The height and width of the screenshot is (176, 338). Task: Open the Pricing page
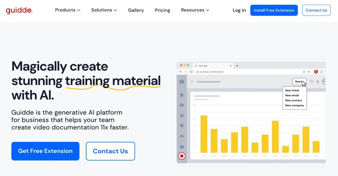click(x=163, y=10)
